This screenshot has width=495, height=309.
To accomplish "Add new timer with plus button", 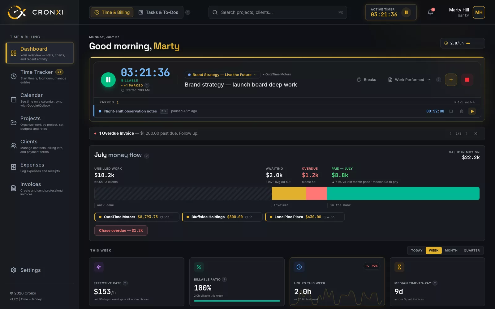I will [451, 80].
